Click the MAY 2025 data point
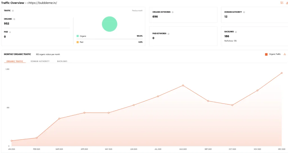 pos(109,113)
